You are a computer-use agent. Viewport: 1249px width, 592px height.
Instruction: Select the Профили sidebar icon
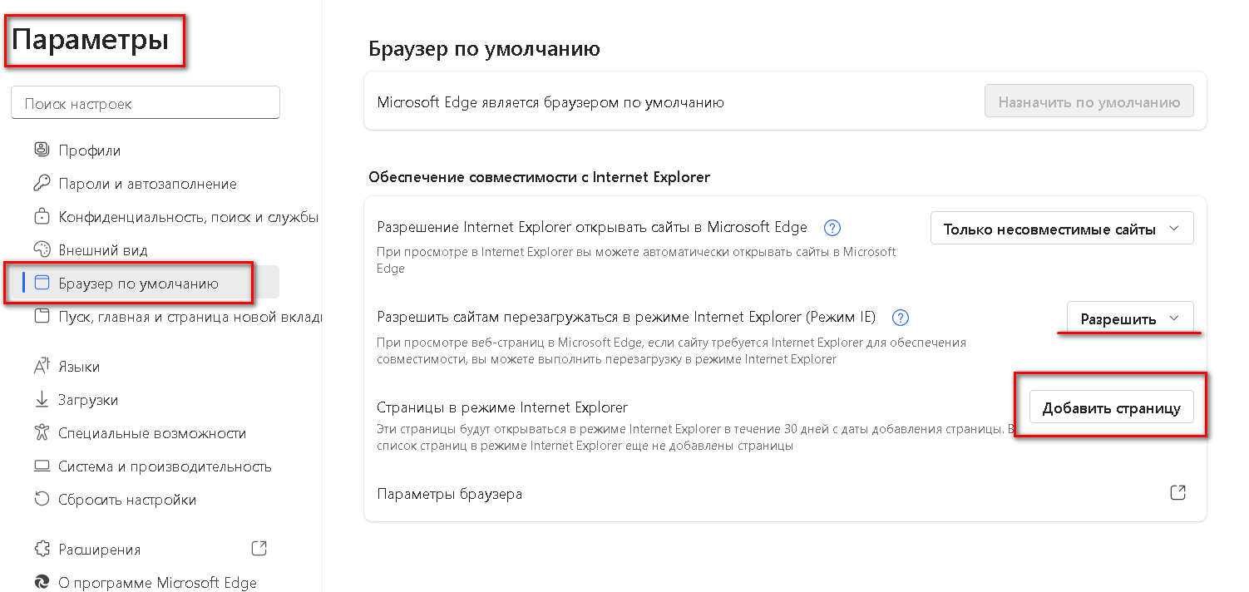[40, 150]
